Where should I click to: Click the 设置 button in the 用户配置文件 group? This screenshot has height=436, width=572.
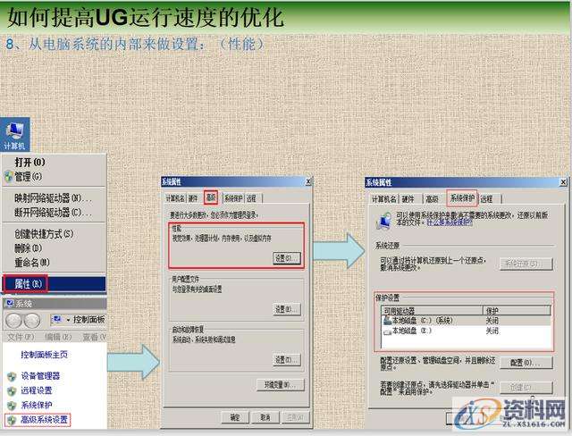point(287,309)
